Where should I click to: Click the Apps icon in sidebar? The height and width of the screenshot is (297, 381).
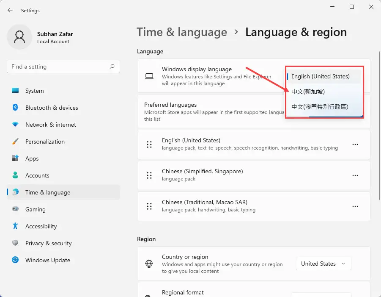15,158
